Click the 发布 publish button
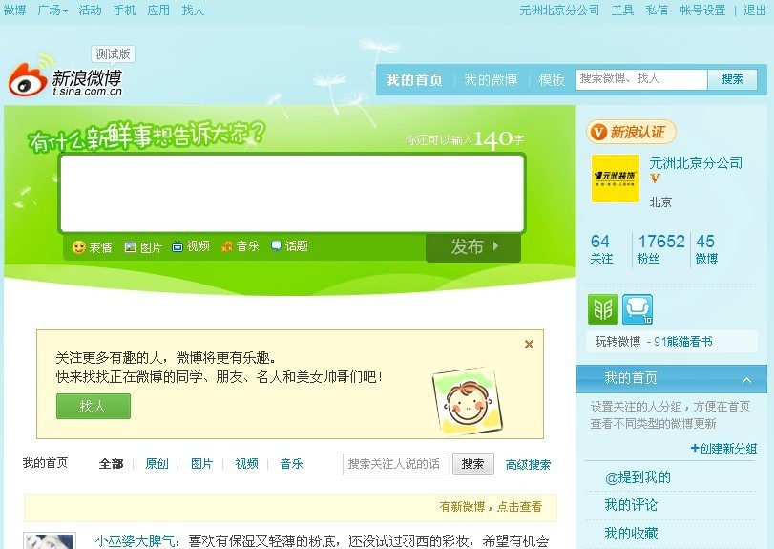The height and width of the screenshot is (549, 774). [472, 246]
